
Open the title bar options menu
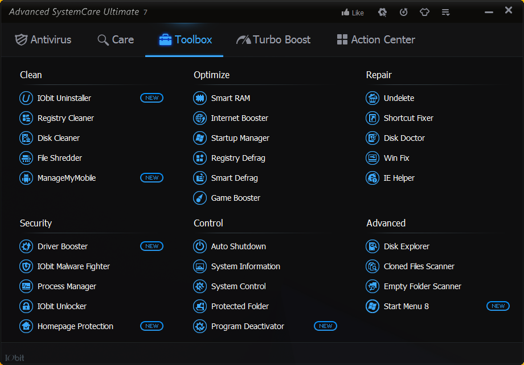click(x=446, y=12)
